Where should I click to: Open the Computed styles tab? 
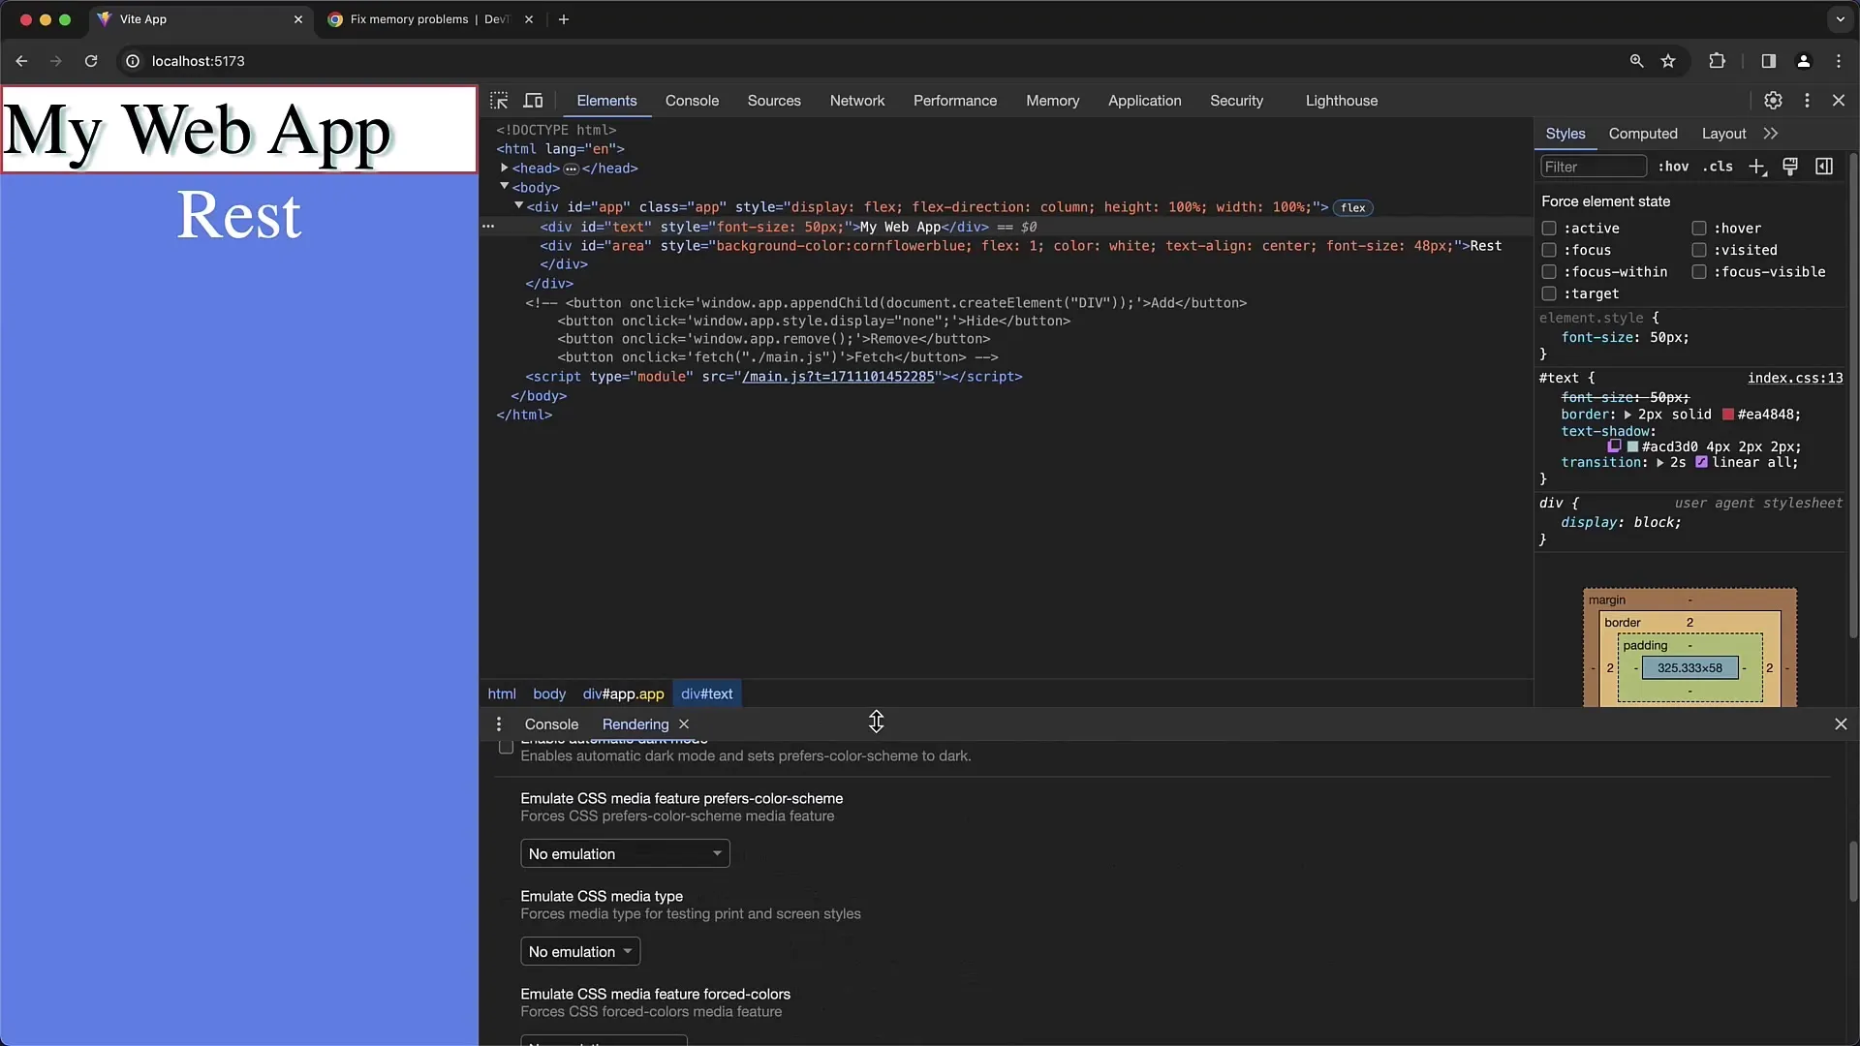(x=1643, y=134)
